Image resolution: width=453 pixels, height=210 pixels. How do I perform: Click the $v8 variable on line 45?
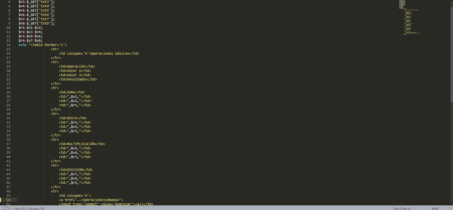(74, 178)
